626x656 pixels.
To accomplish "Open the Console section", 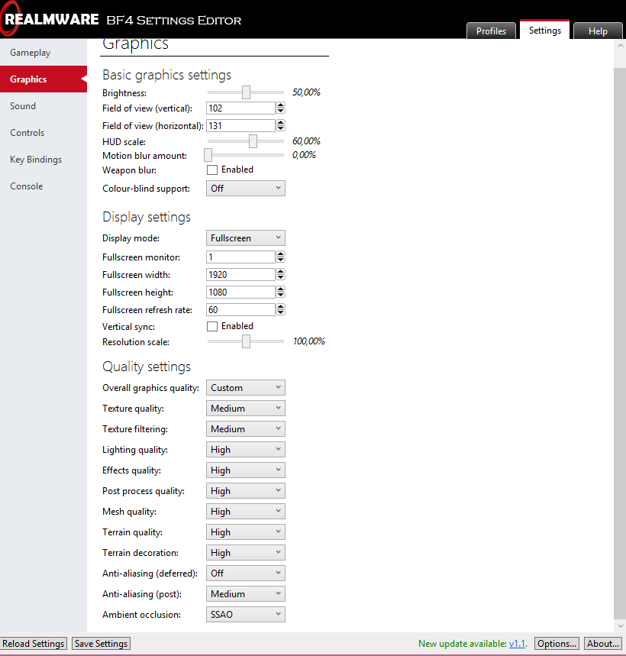I will (44, 186).
